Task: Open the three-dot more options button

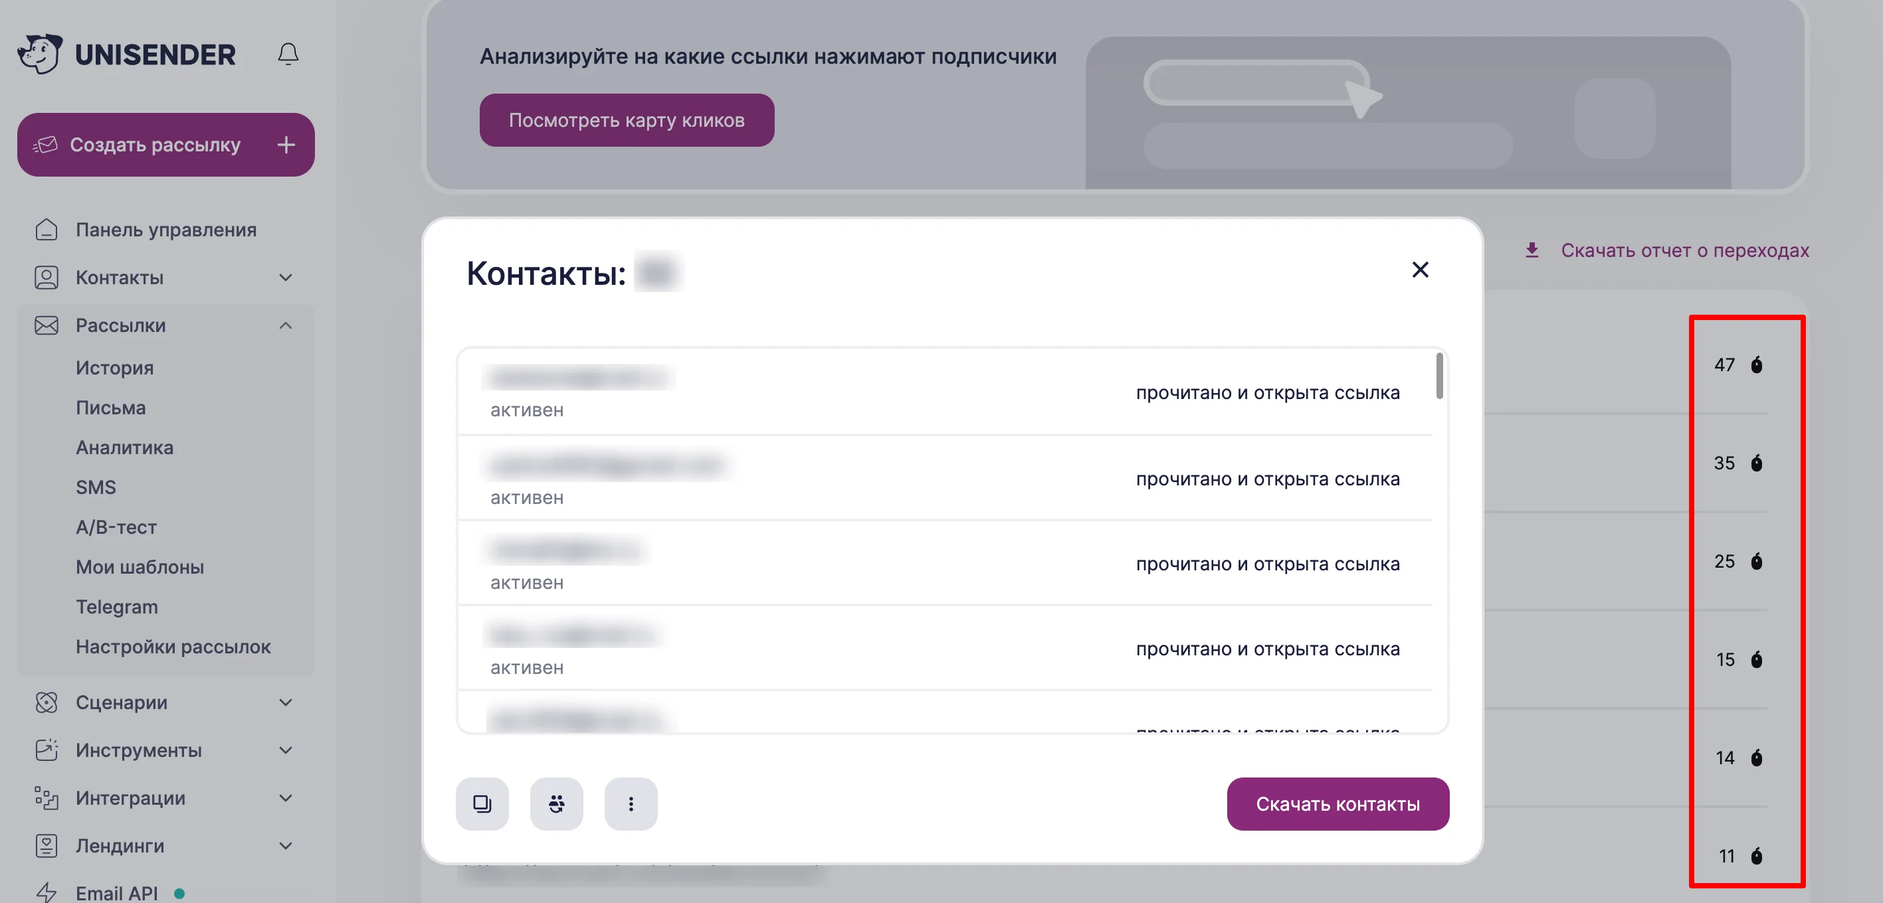Action: click(631, 803)
